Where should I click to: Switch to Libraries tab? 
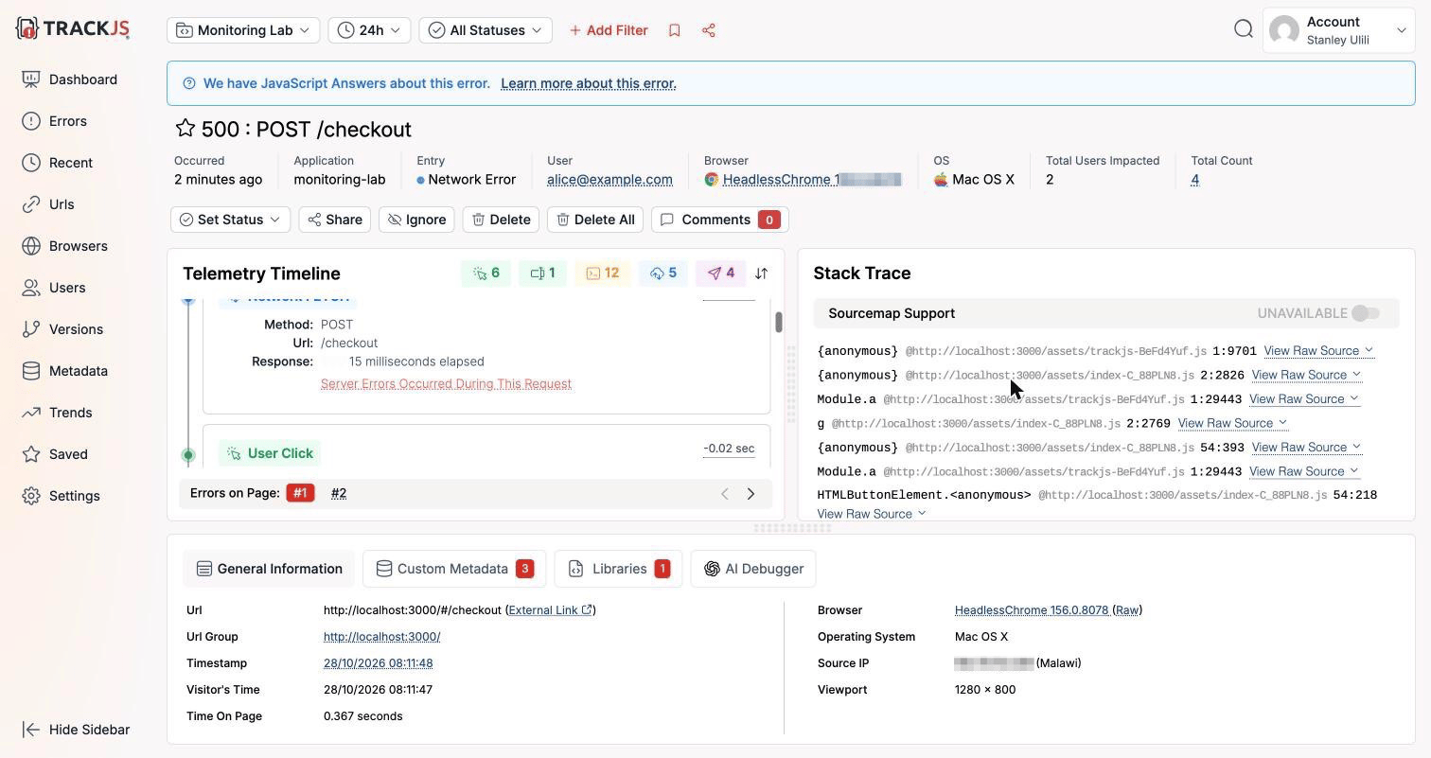pos(618,569)
